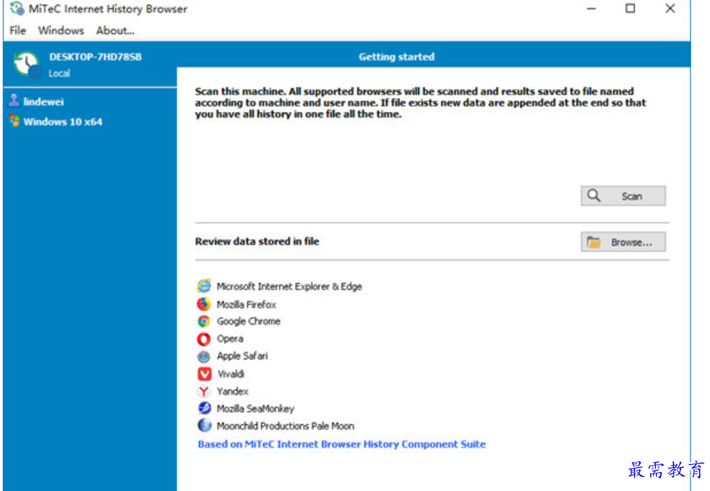Close the Internet History Browser window
The image size is (710, 491).
tap(670, 9)
